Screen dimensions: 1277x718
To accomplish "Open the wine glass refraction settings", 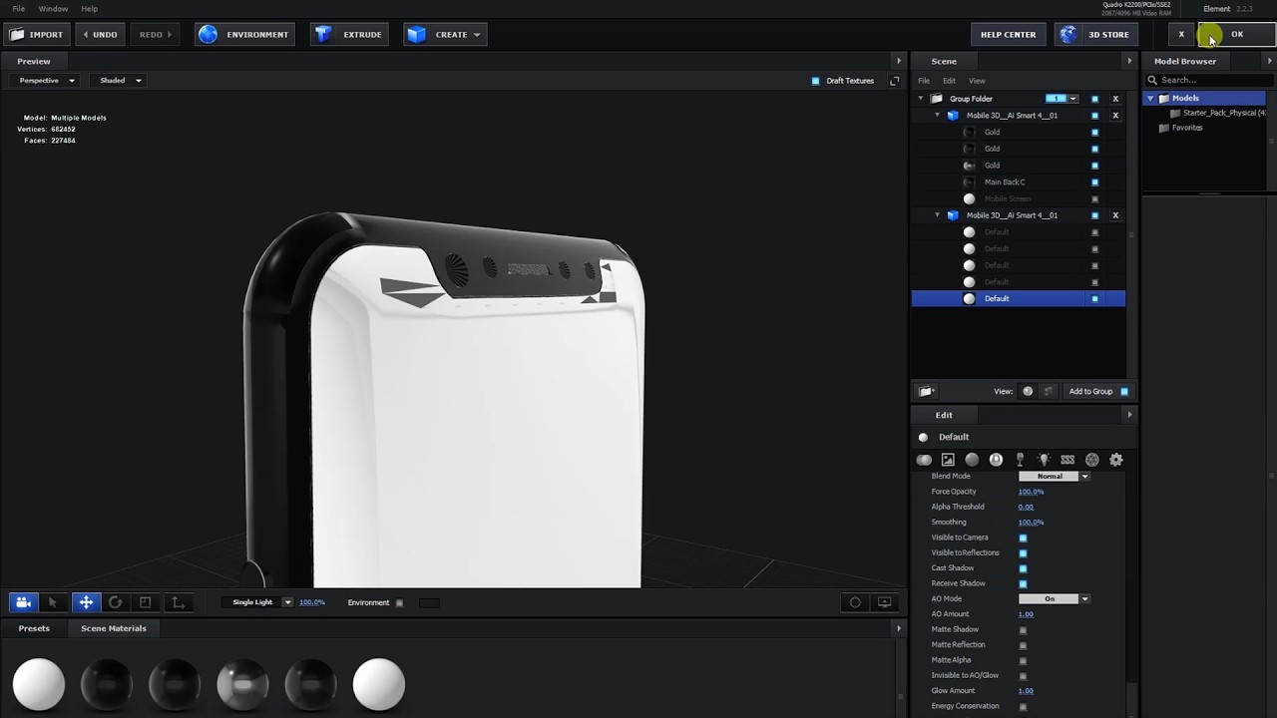I will coord(1020,460).
